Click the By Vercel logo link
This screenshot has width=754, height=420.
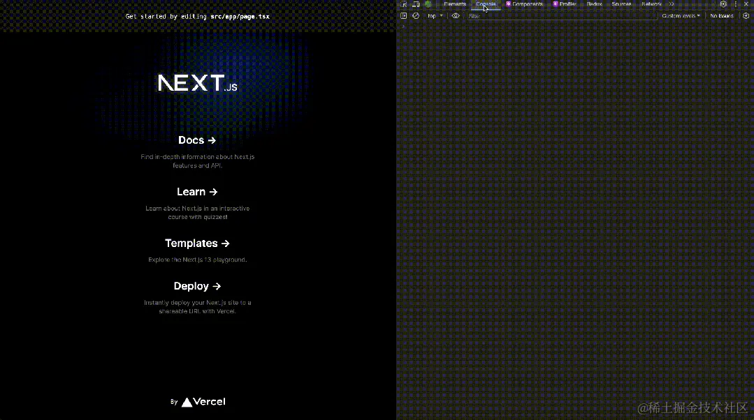coord(198,402)
